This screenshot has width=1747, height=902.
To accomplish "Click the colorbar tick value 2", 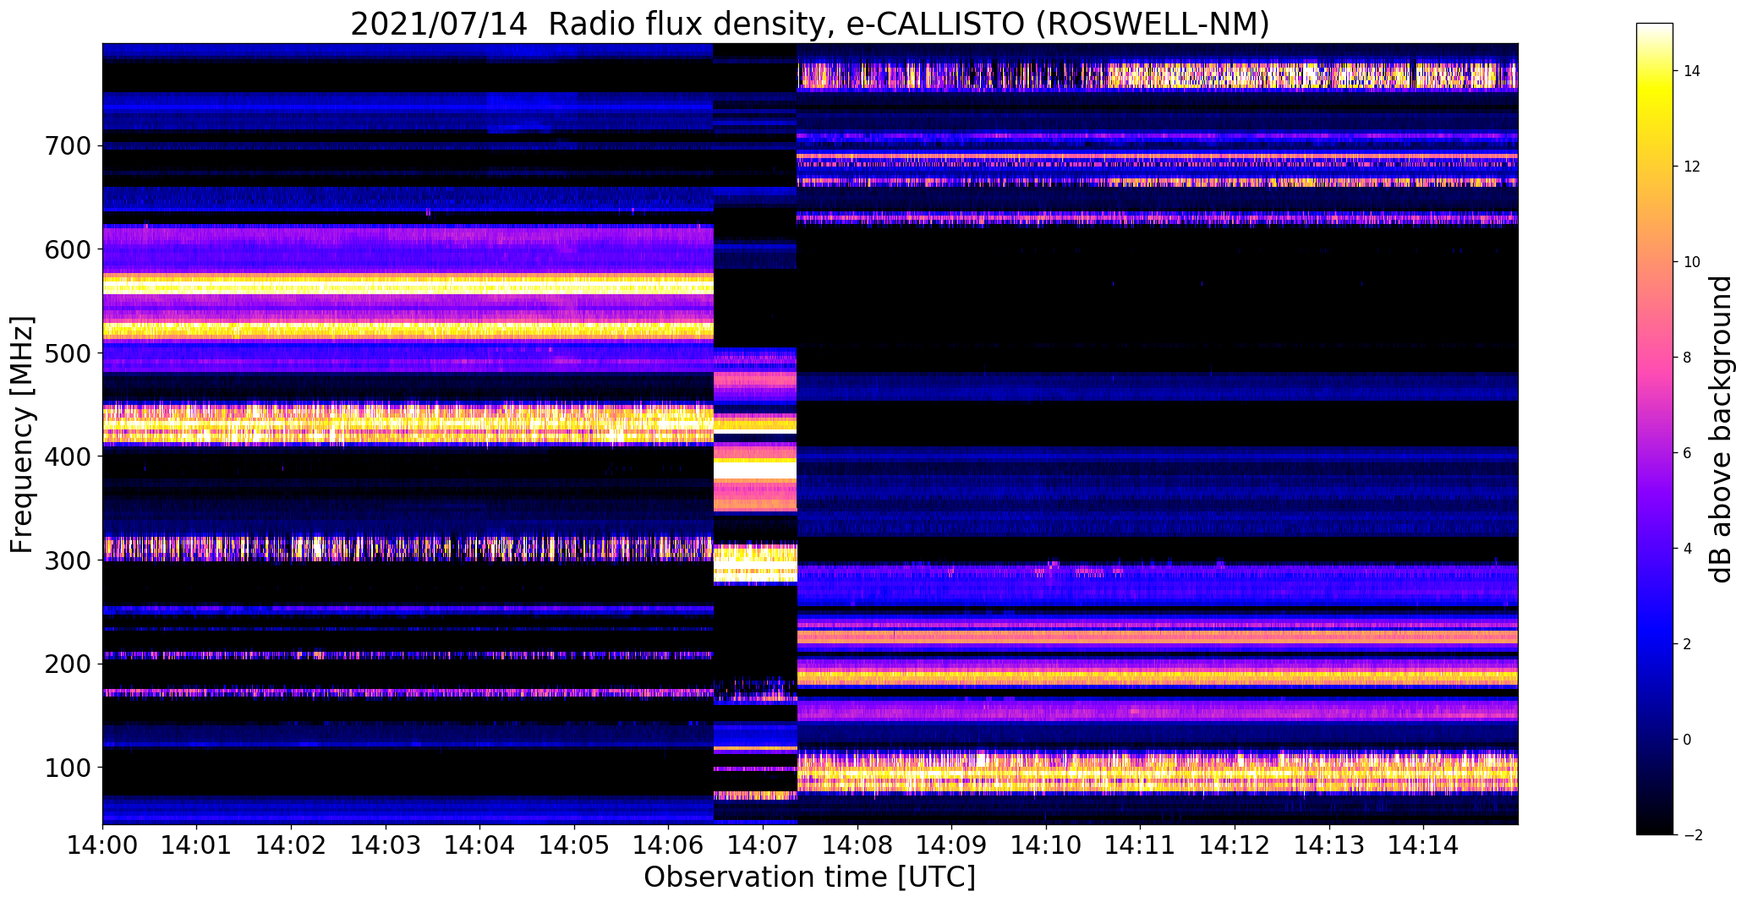I will 1687,644.
